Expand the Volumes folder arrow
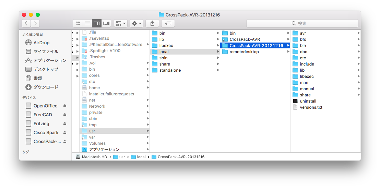Screen dimensions: 380x188 (x=147, y=143)
